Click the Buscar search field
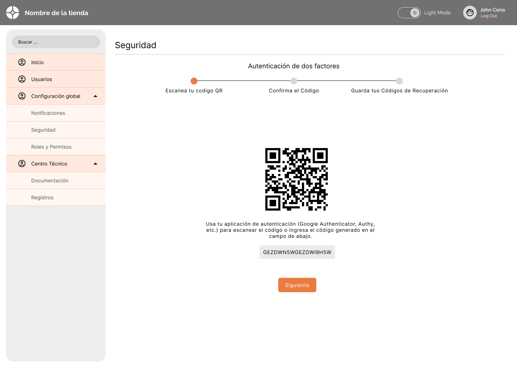This screenshot has height=368, width=517. pyautogui.click(x=56, y=42)
